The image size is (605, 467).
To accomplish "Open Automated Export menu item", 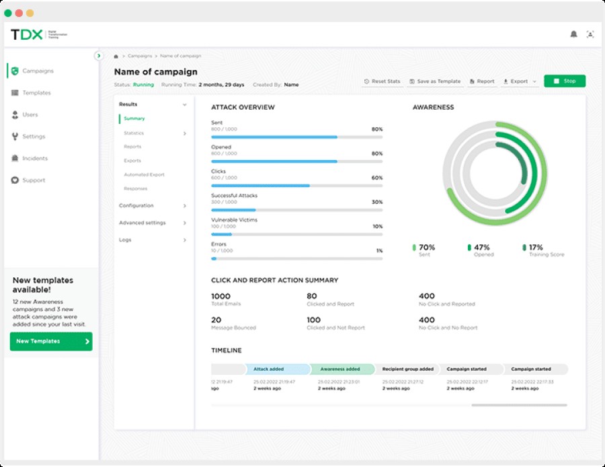I will click(144, 175).
